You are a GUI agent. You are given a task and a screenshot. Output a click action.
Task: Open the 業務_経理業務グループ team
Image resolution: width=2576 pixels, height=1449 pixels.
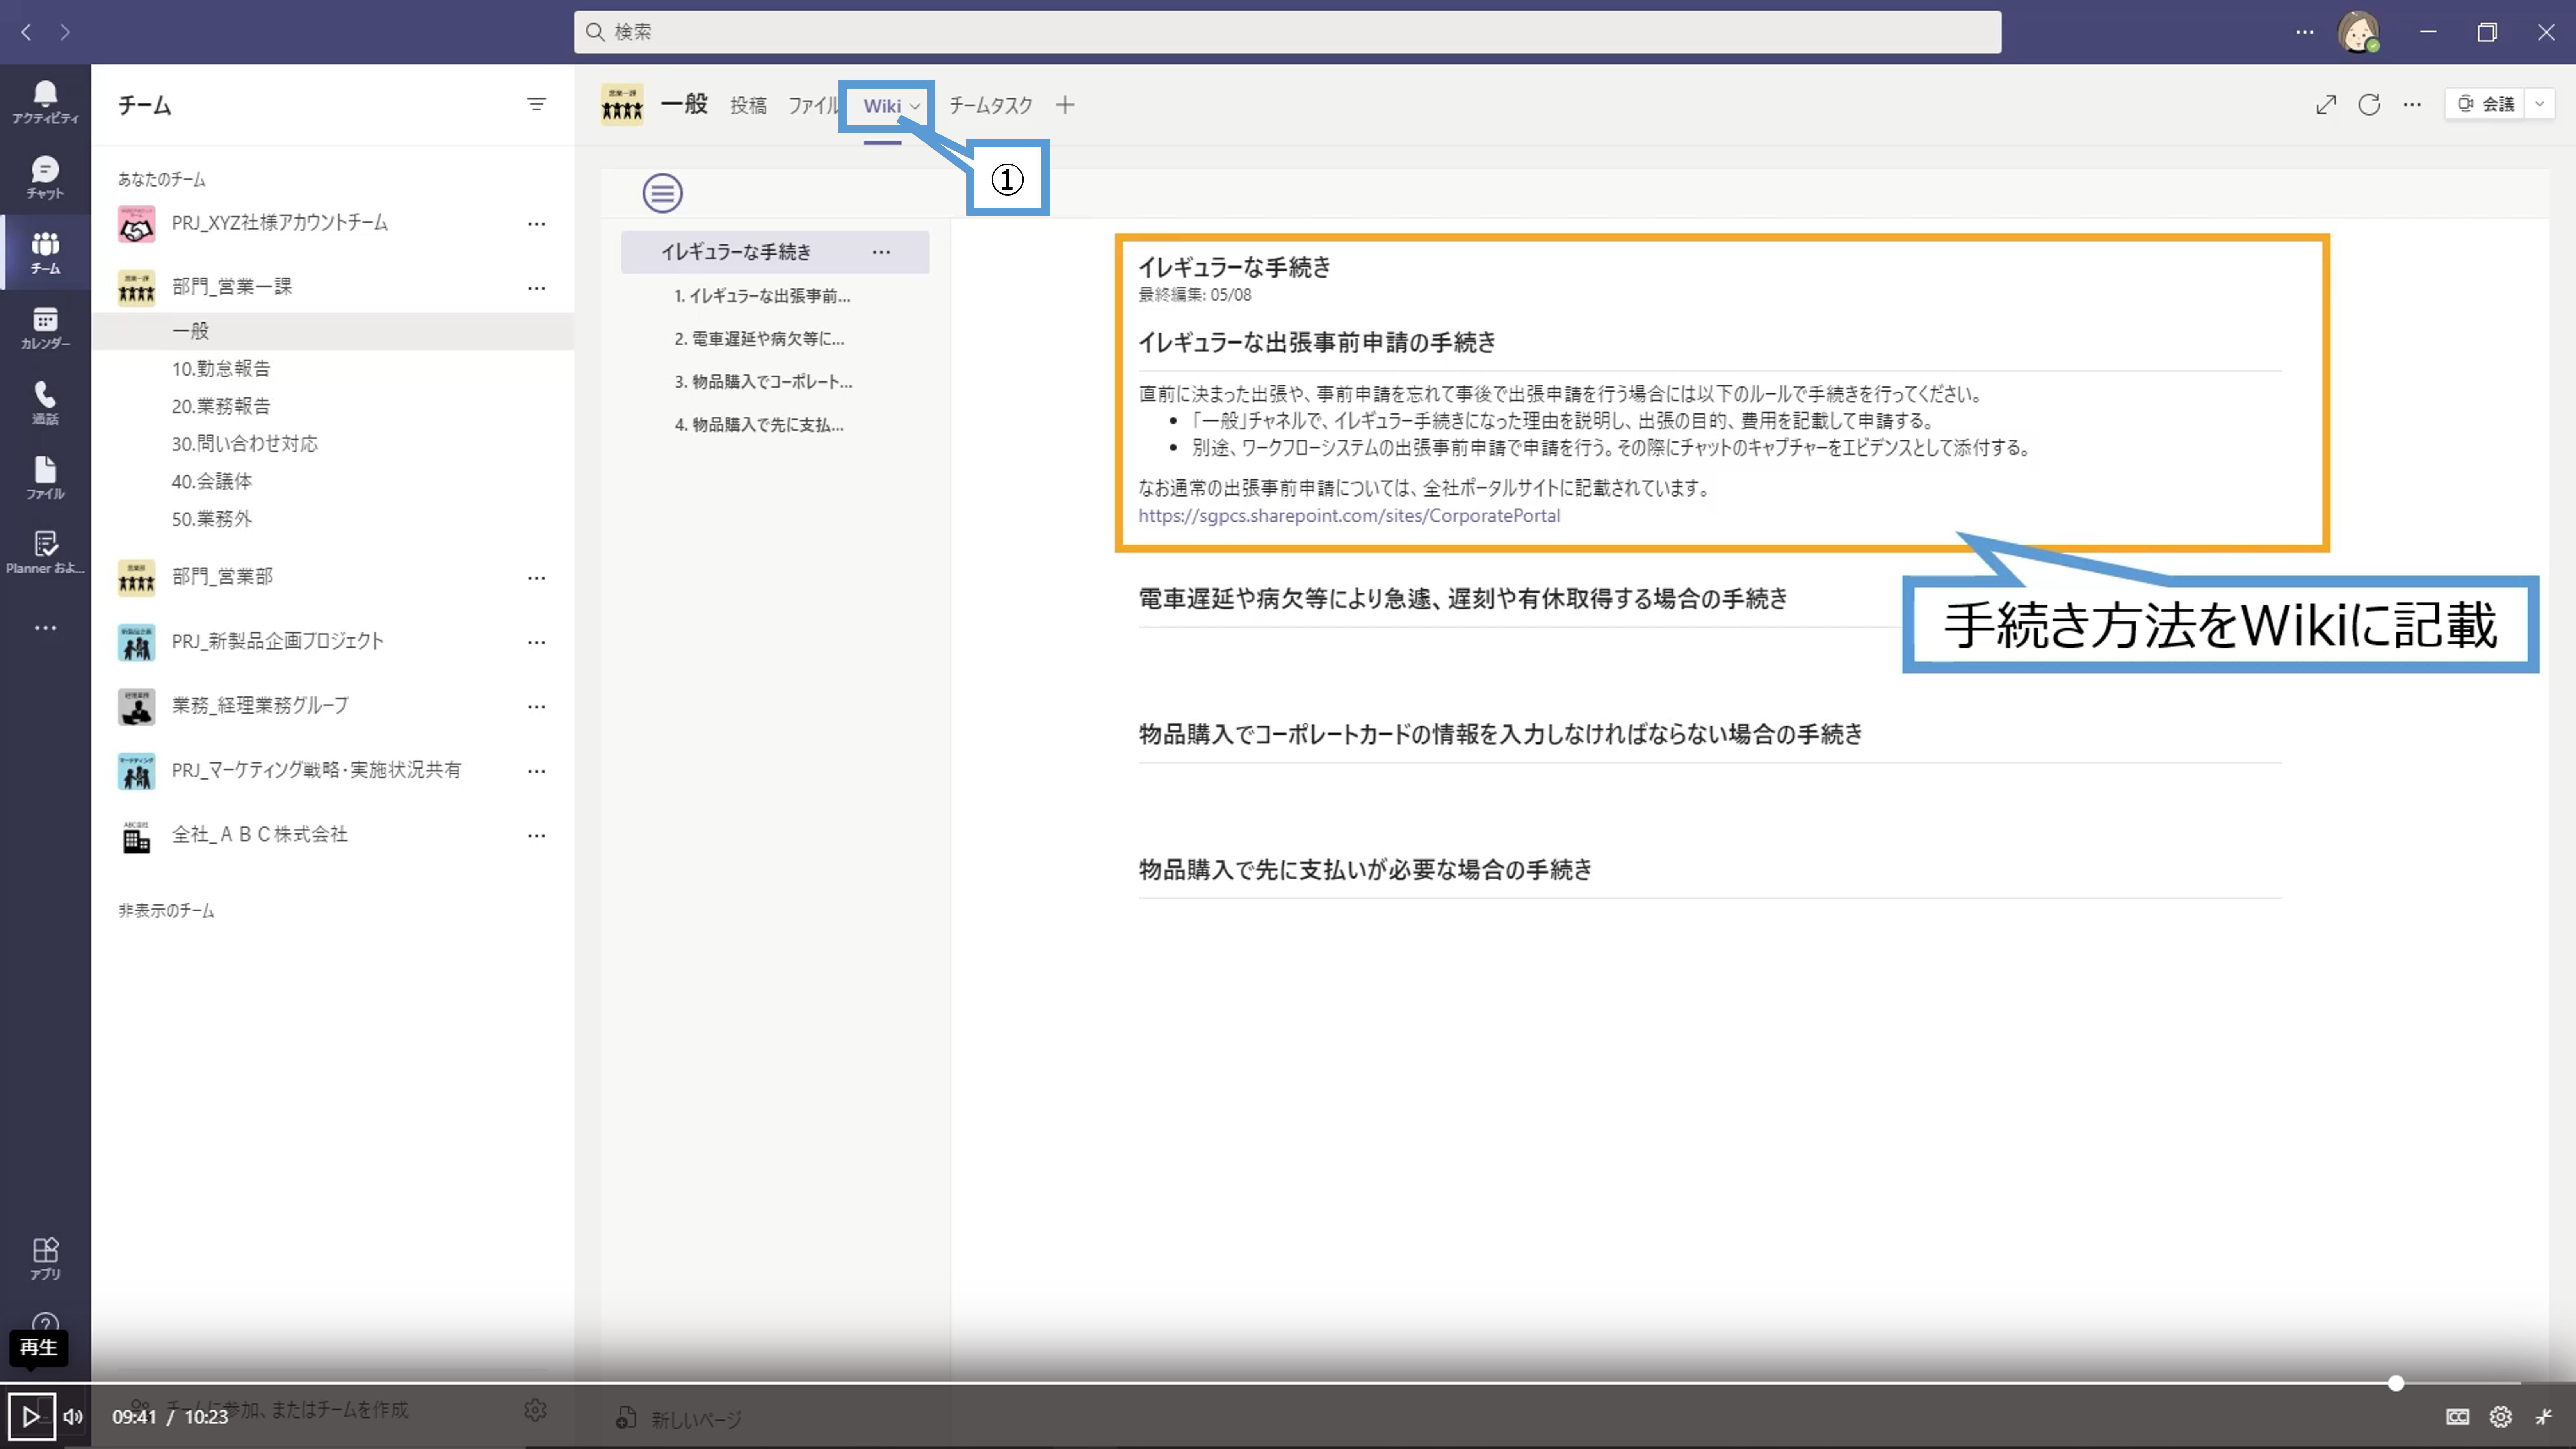[260, 706]
